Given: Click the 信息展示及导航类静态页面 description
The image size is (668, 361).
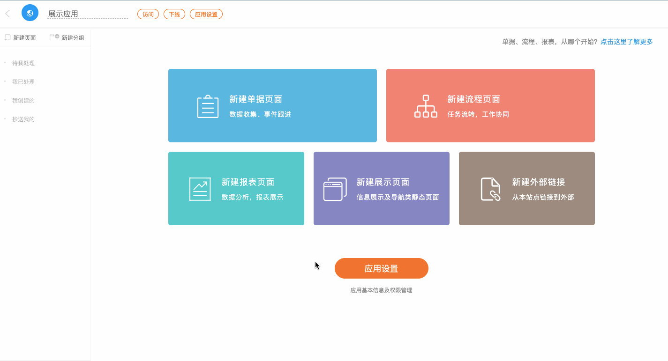Looking at the screenshot, I should (x=398, y=197).
